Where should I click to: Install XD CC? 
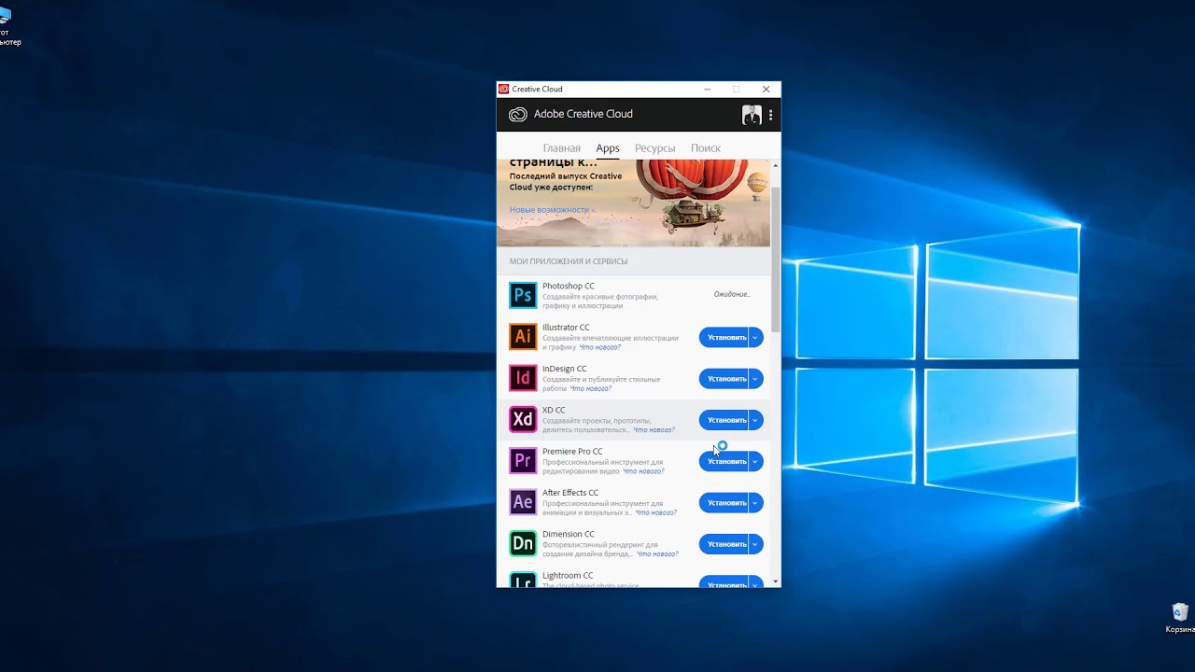tap(724, 420)
